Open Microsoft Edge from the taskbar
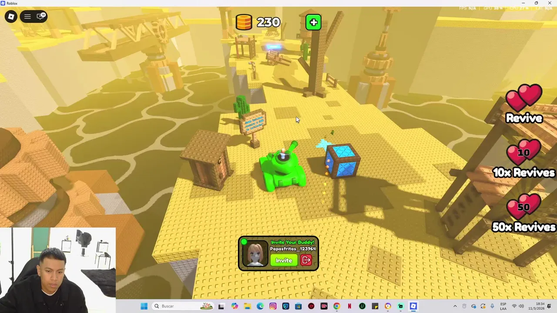Viewport: 557px width, 313px height. (260, 306)
